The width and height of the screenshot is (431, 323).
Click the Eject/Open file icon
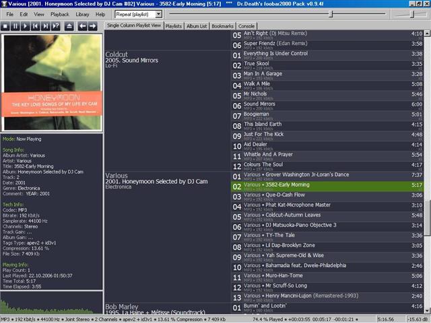(x=69, y=26)
